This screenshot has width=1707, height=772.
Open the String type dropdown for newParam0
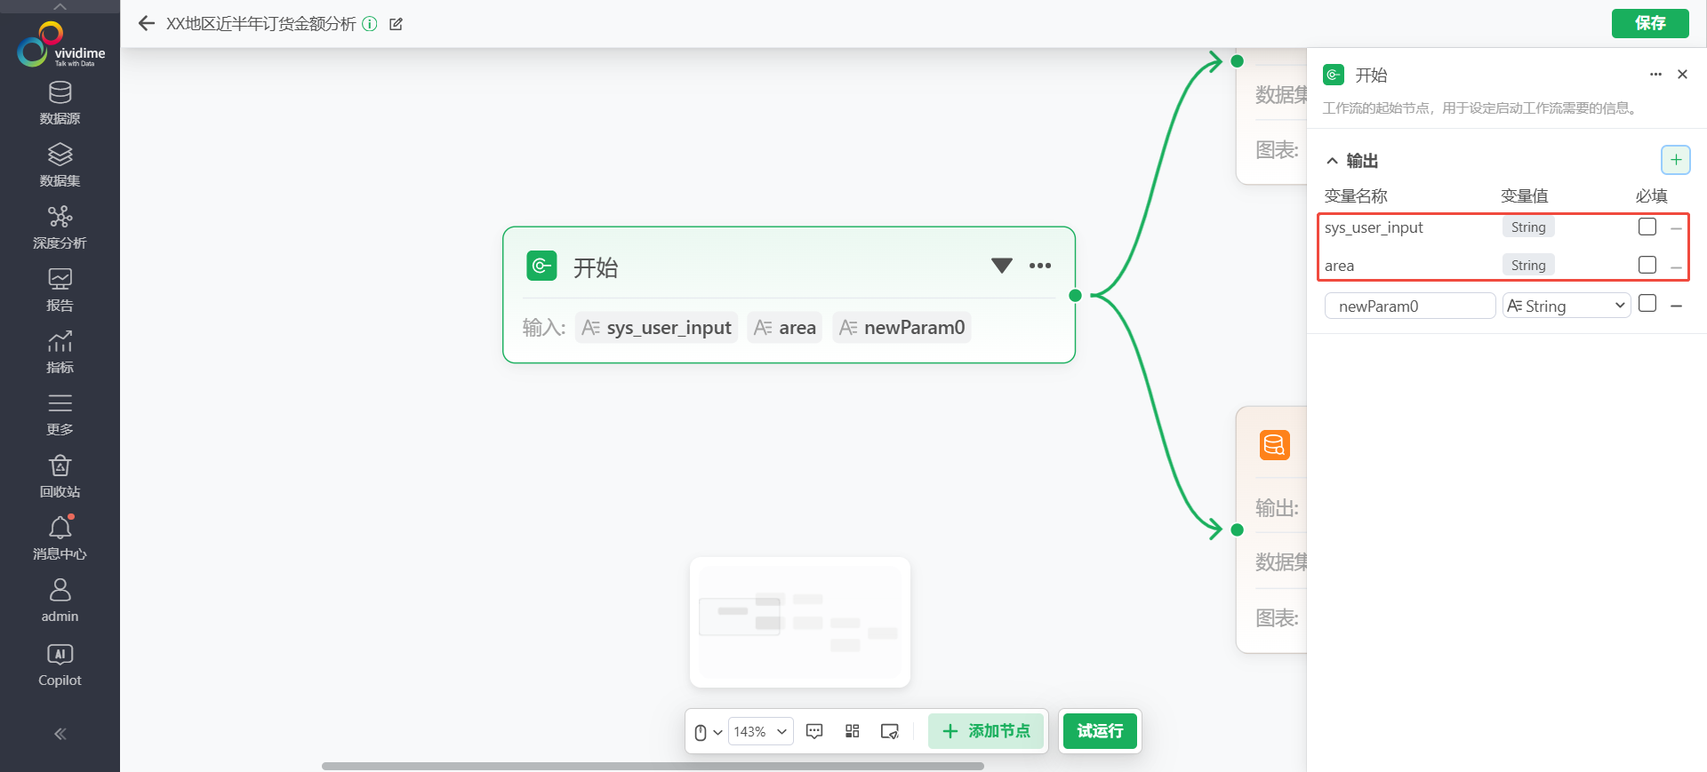click(1566, 306)
